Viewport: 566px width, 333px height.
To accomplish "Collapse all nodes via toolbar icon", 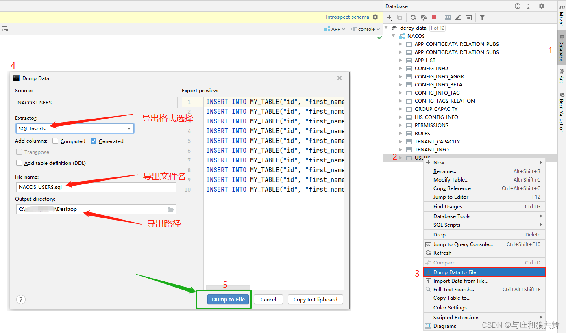I will click(528, 6).
